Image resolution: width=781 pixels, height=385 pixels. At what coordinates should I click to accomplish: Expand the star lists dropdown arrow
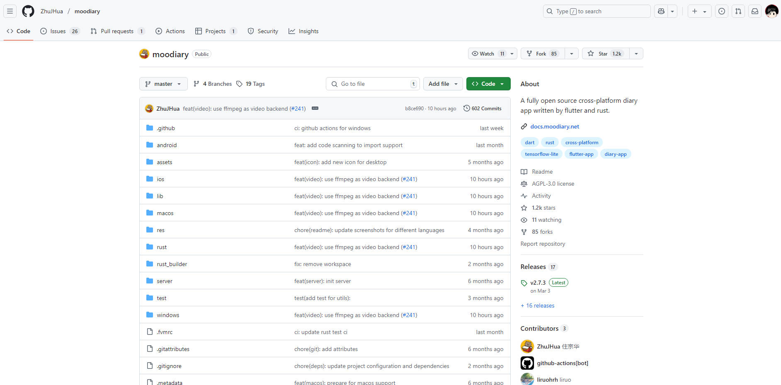[x=636, y=53]
